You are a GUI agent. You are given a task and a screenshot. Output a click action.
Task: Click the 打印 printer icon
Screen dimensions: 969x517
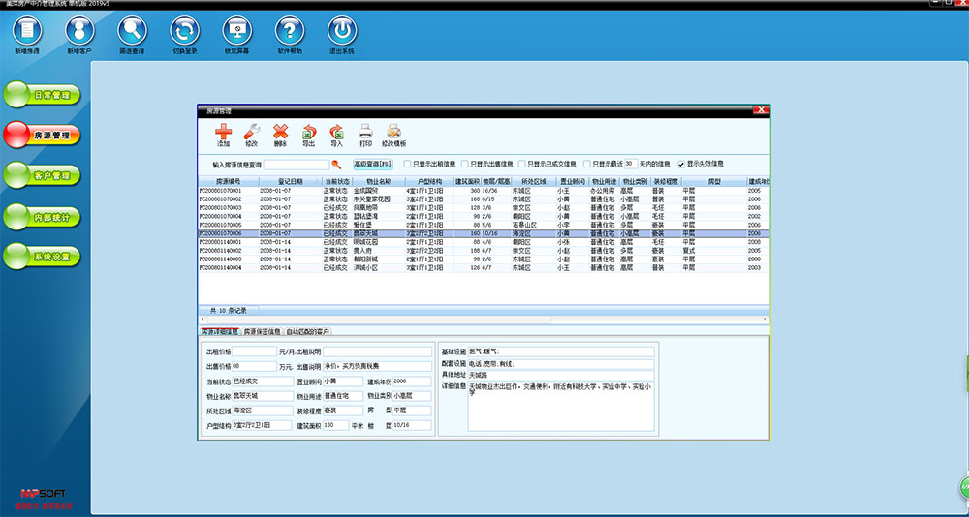coord(365,133)
